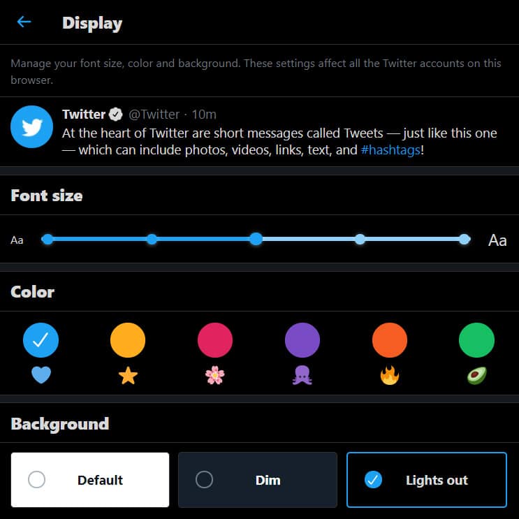Set font size to the largest slider stop
This screenshot has height=519, width=519.
[x=465, y=239]
